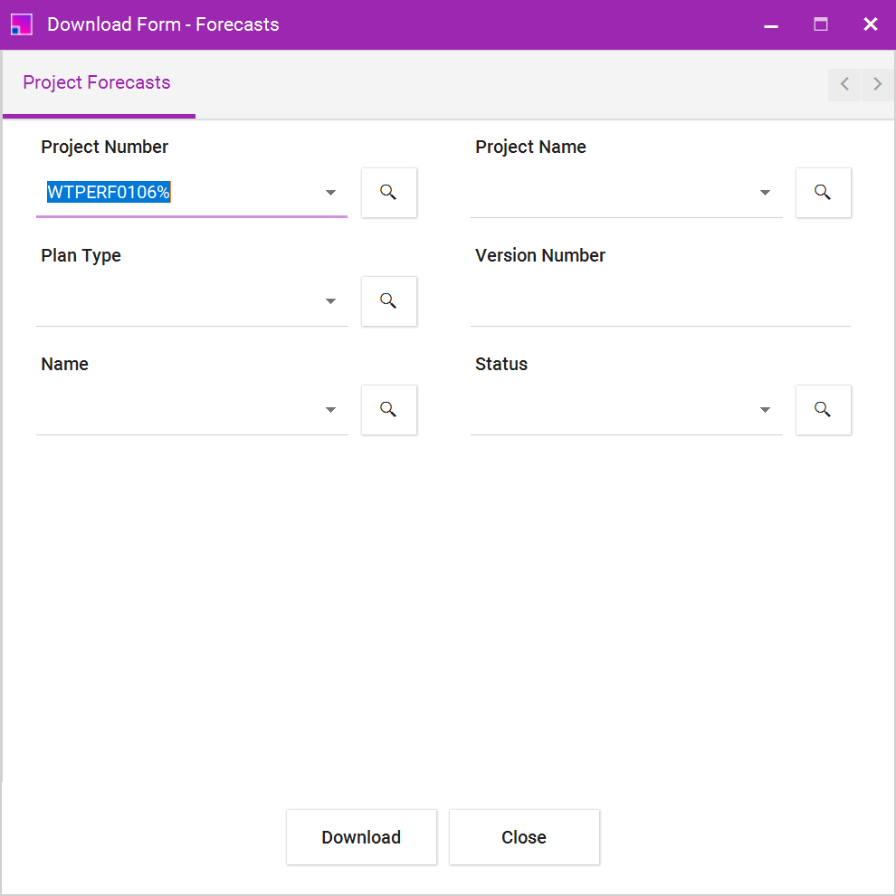Click the search icon beside Project Name
Image resolution: width=896 pixels, height=896 pixels.
click(x=823, y=192)
